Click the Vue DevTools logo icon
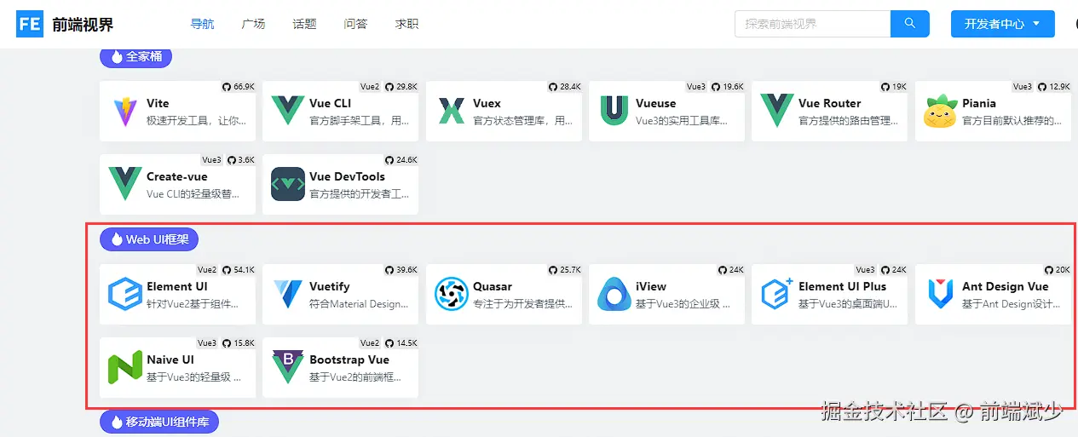The height and width of the screenshot is (437, 1078). click(288, 184)
